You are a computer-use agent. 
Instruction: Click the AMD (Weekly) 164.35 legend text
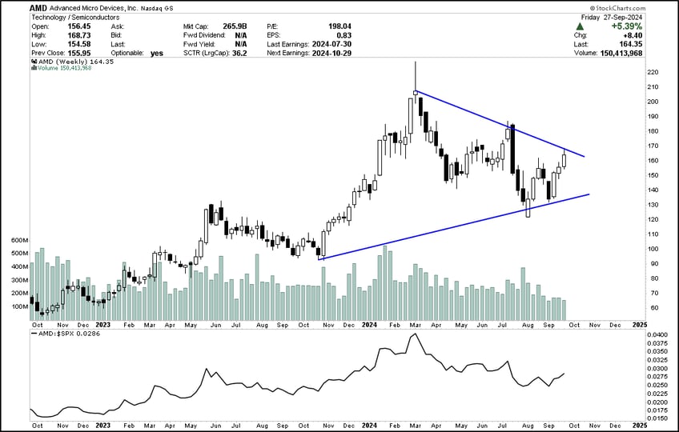76,62
